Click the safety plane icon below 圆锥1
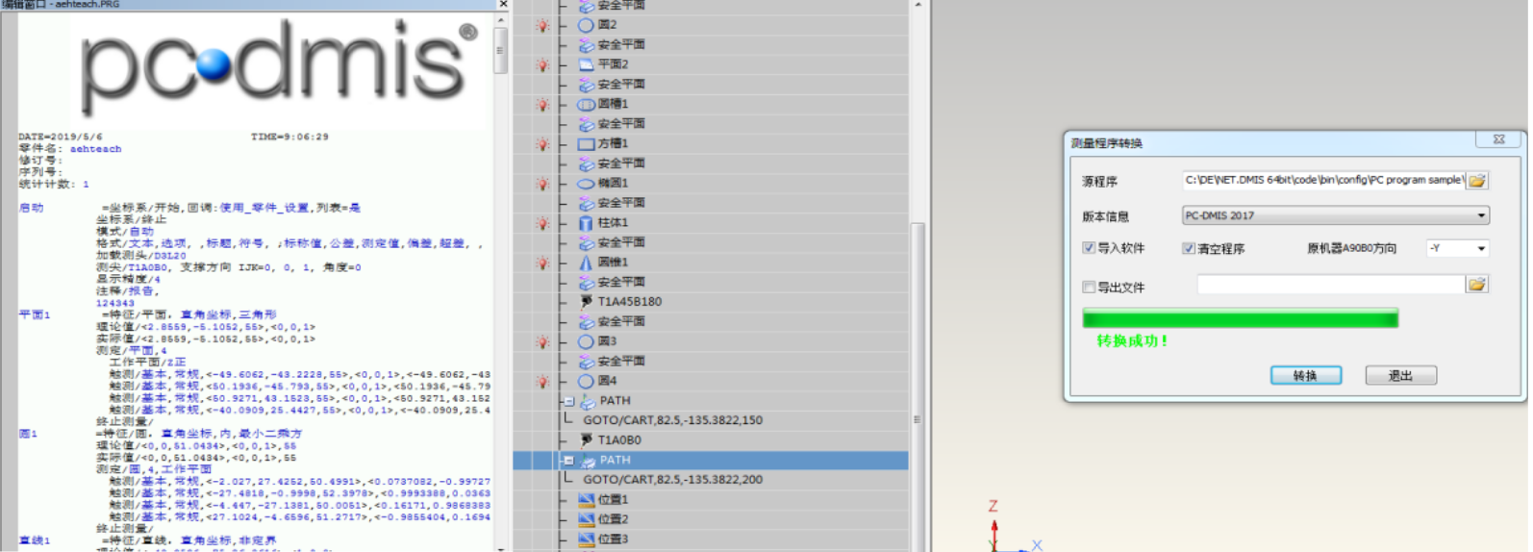This screenshot has height=552, width=1533. (x=586, y=283)
